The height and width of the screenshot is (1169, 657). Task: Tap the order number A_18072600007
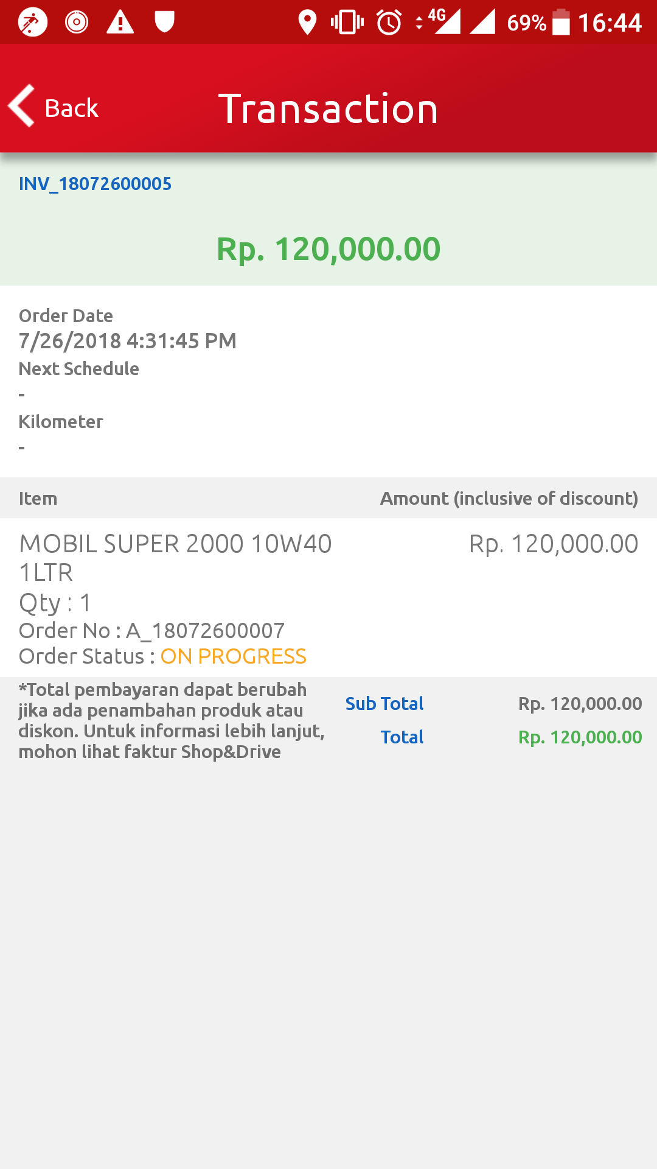tap(206, 631)
